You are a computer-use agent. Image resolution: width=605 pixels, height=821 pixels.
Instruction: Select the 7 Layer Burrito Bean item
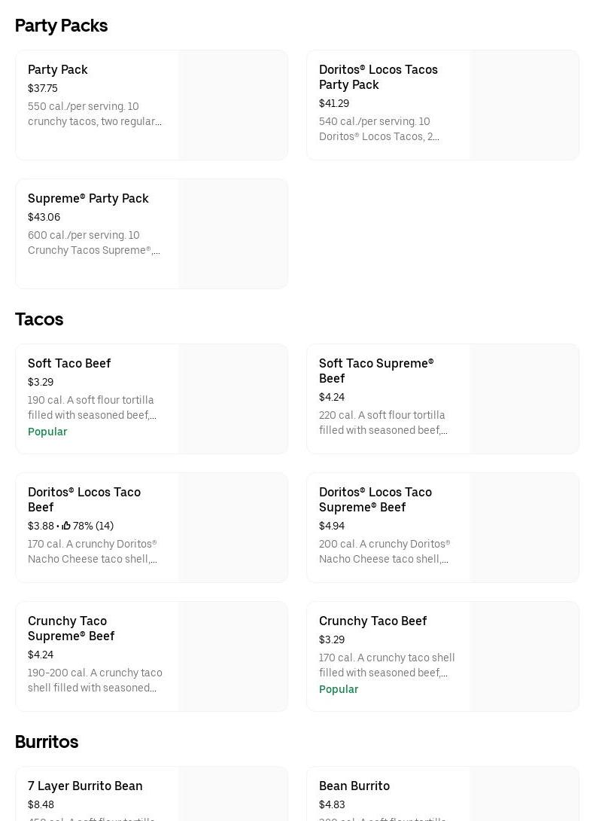(85, 786)
